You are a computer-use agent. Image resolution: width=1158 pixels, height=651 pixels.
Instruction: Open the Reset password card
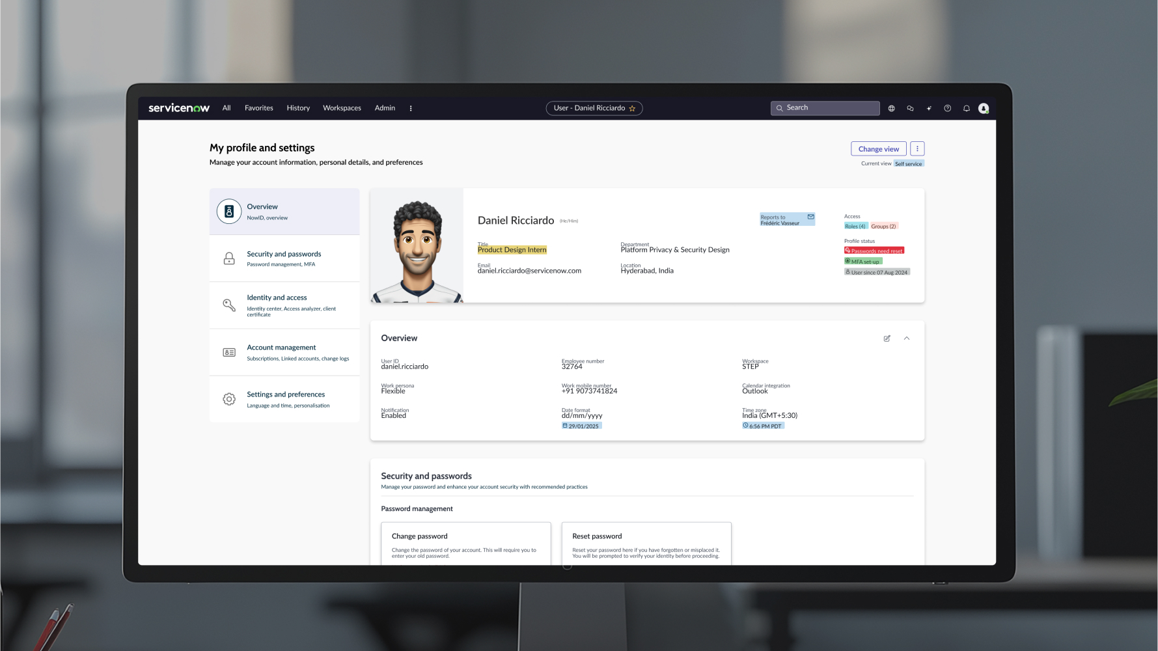click(646, 544)
